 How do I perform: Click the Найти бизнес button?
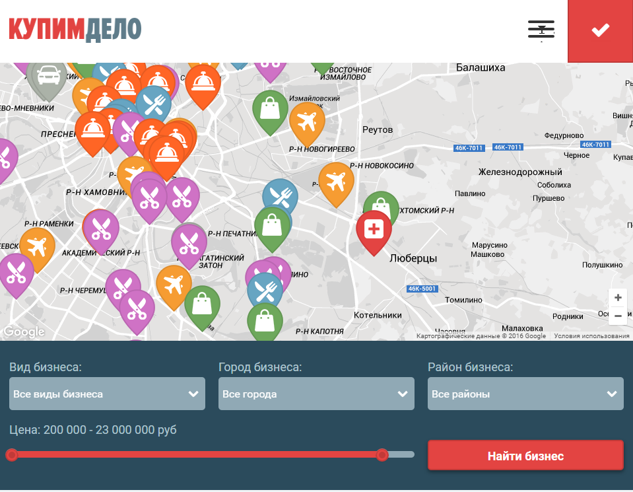tap(525, 456)
